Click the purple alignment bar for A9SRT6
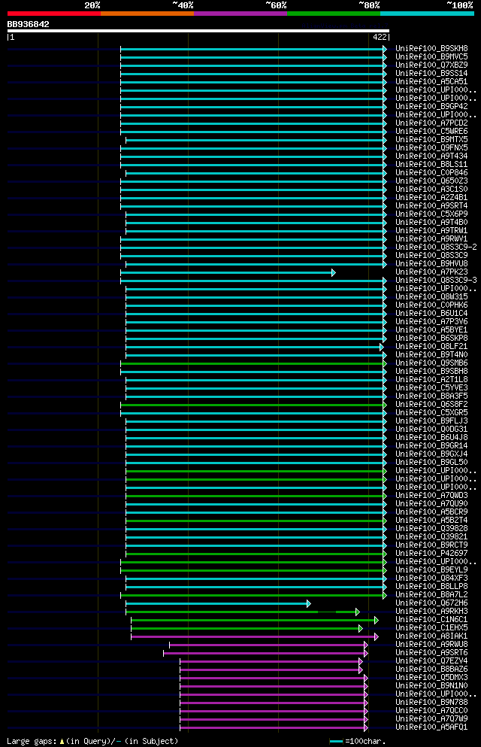 click(x=265, y=653)
